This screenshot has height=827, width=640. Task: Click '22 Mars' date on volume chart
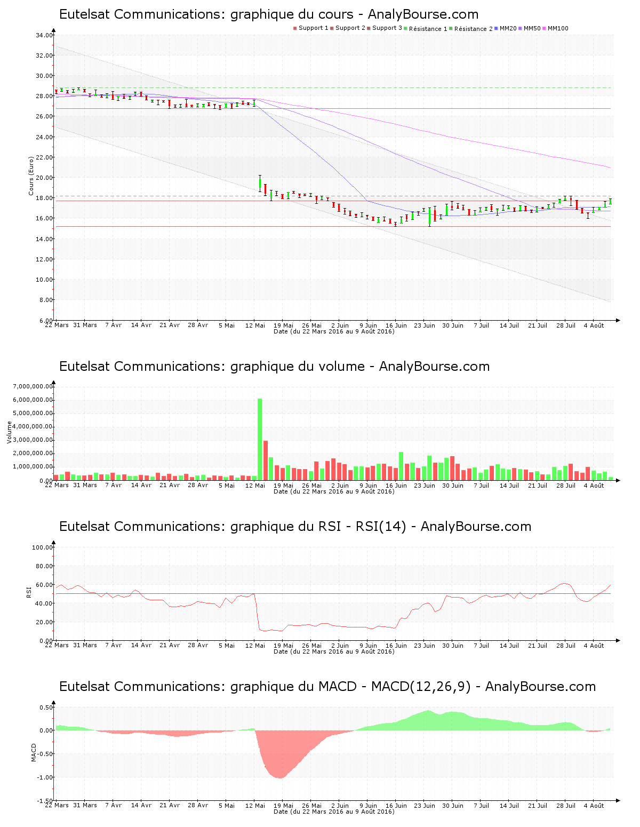57,486
